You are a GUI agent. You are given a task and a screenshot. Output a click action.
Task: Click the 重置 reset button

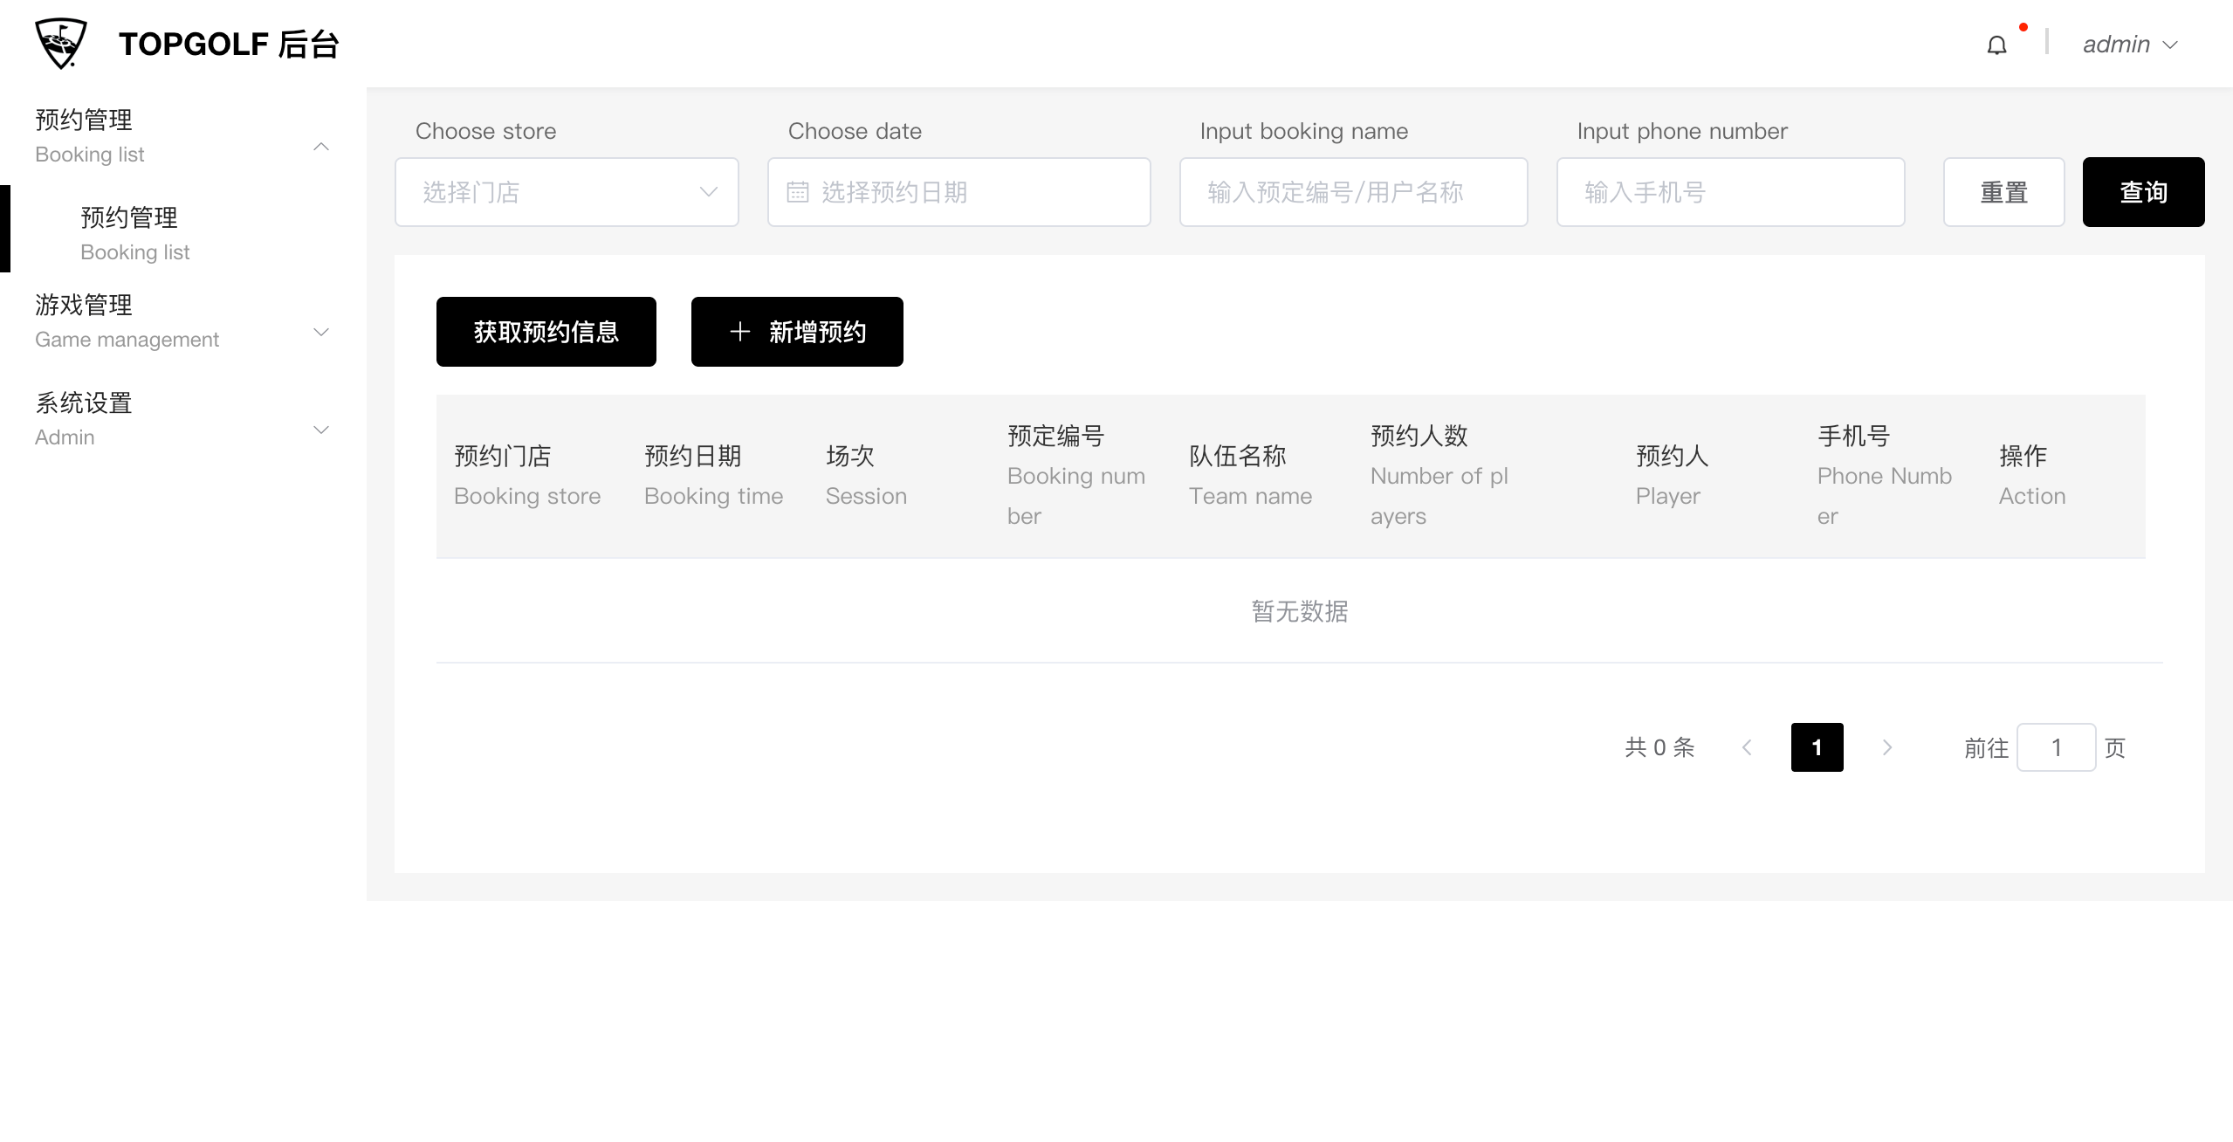click(x=2003, y=192)
